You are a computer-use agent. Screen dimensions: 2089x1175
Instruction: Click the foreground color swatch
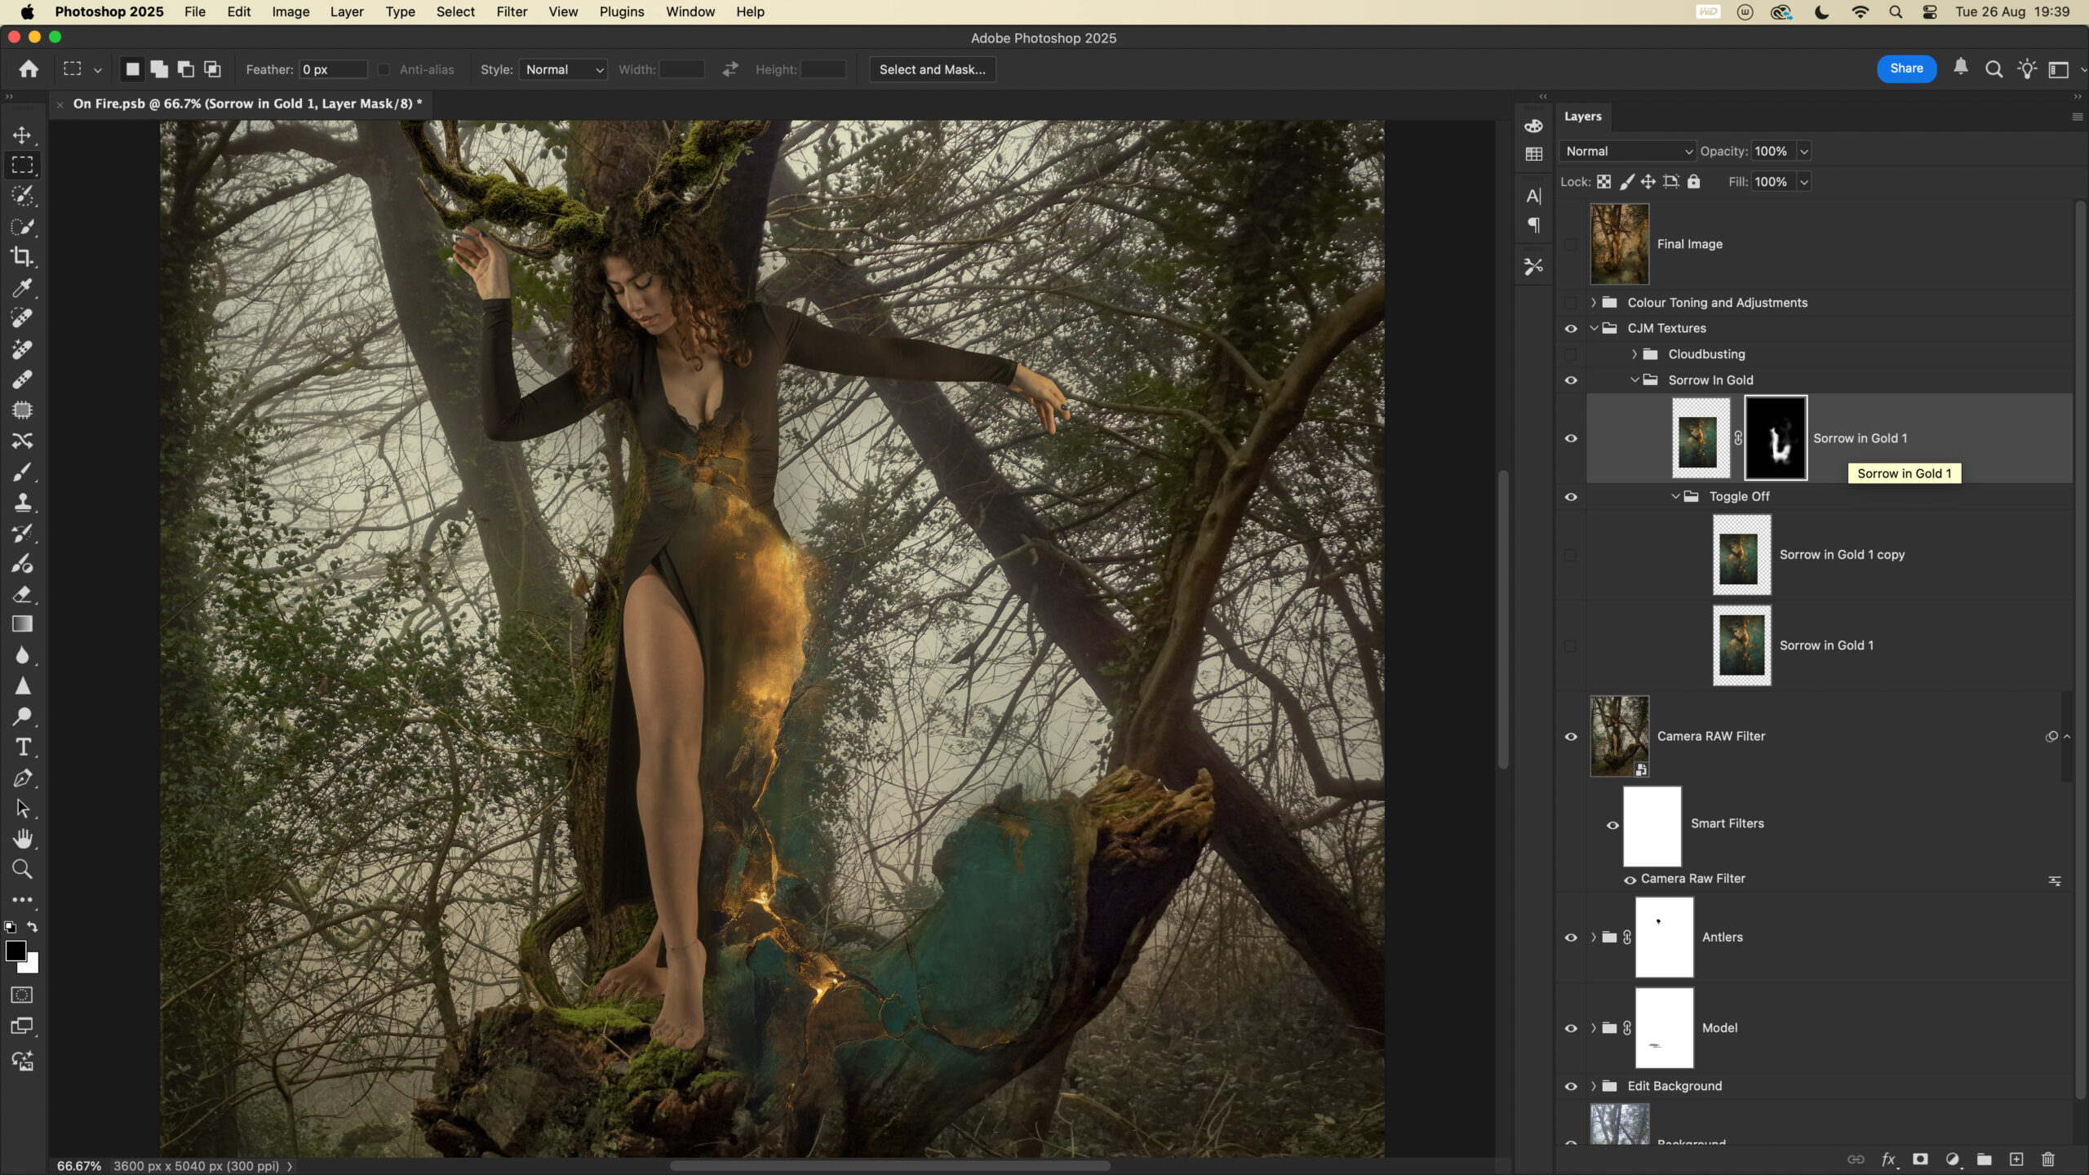(x=16, y=951)
